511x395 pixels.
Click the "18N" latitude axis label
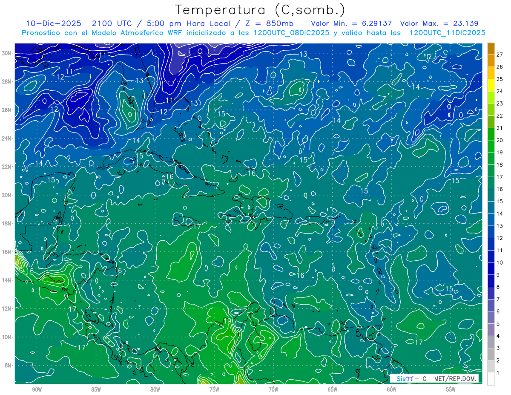[x=7, y=223]
